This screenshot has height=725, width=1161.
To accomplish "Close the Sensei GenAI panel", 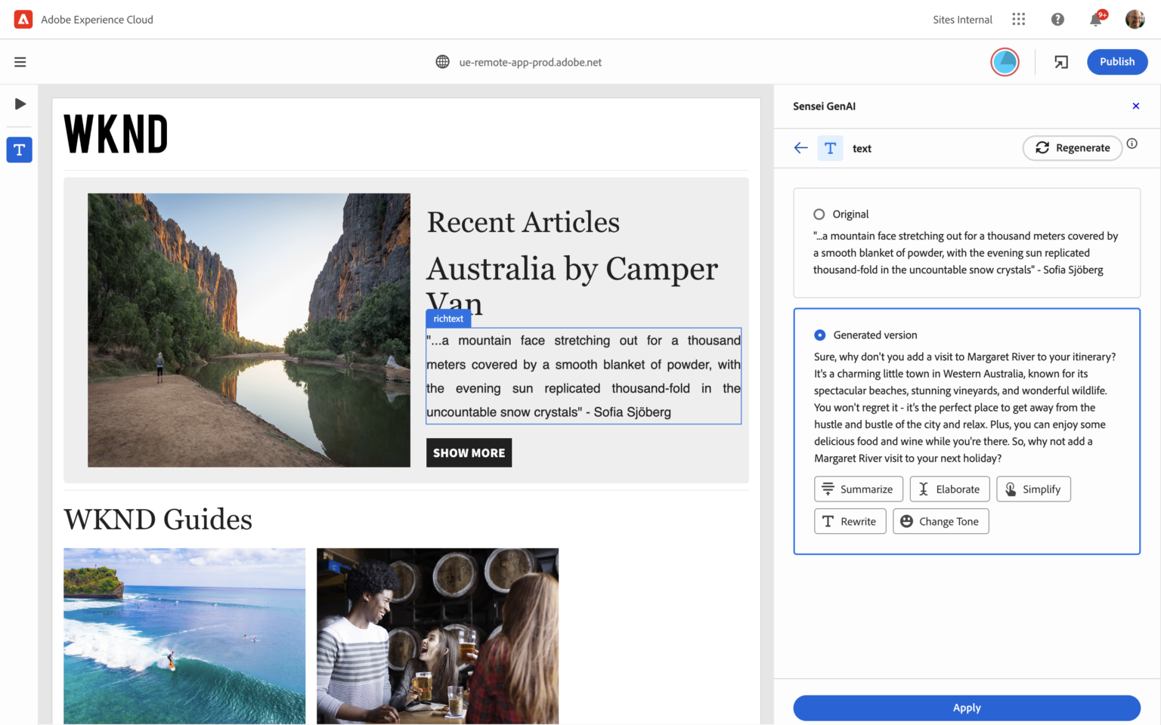I will (x=1135, y=106).
